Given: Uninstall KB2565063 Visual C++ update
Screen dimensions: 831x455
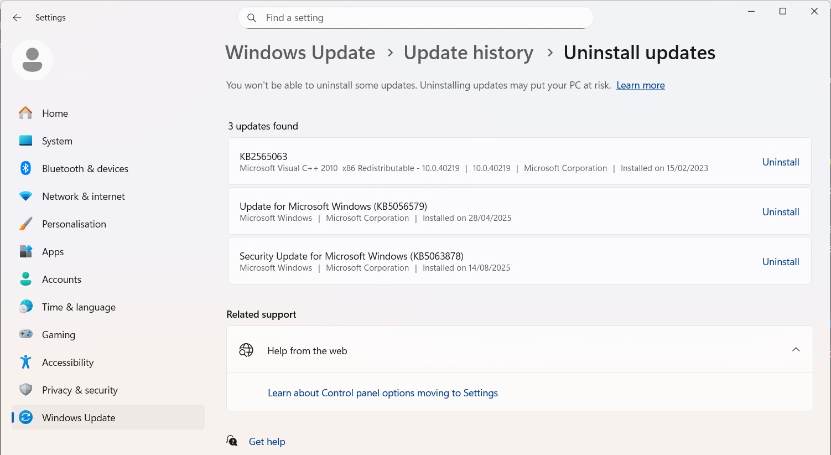Looking at the screenshot, I should pyautogui.click(x=780, y=162).
